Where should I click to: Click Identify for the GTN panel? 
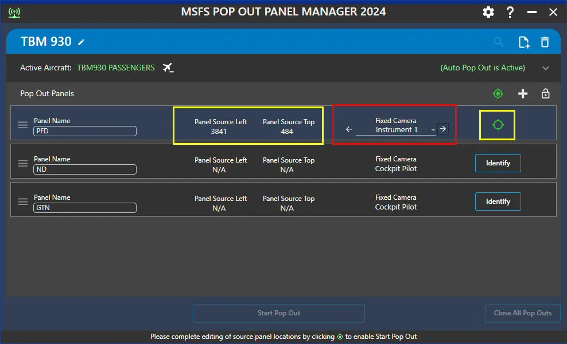pos(498,201)
